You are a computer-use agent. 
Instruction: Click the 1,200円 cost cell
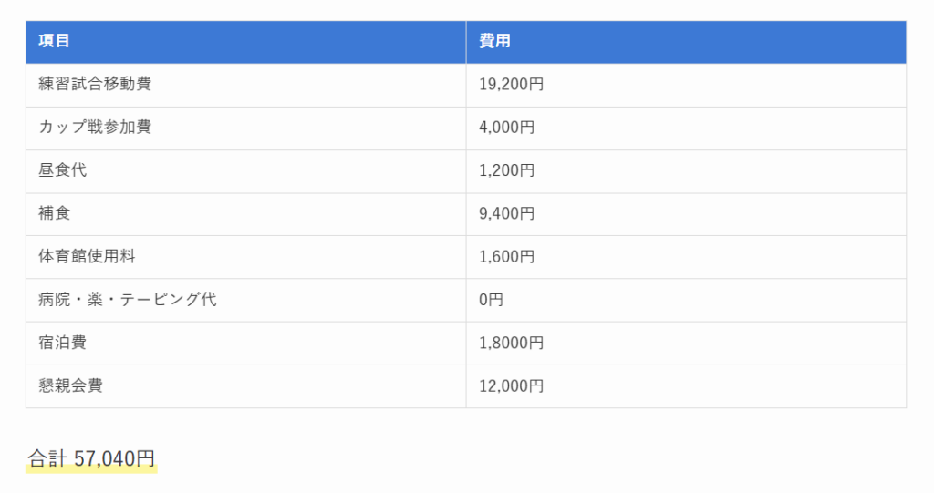tap(506, 170)
